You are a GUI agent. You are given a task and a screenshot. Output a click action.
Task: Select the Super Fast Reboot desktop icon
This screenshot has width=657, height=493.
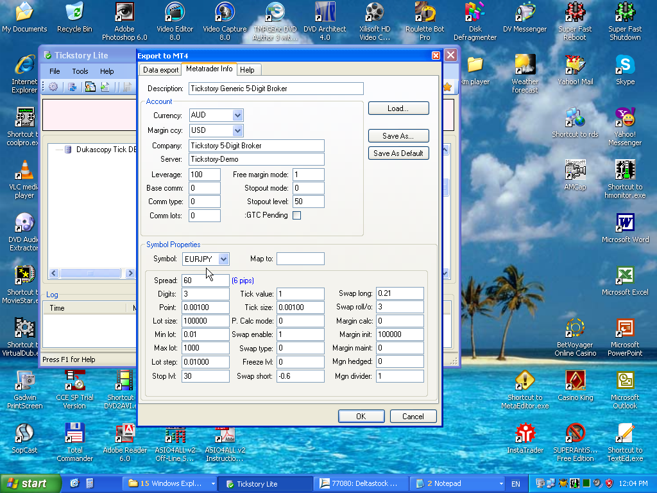(x=575, y=21)
